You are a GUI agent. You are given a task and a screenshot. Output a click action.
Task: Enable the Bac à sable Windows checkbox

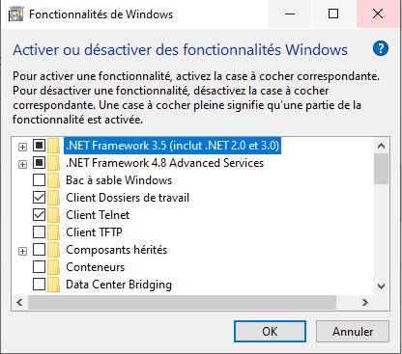coord(39,180)
